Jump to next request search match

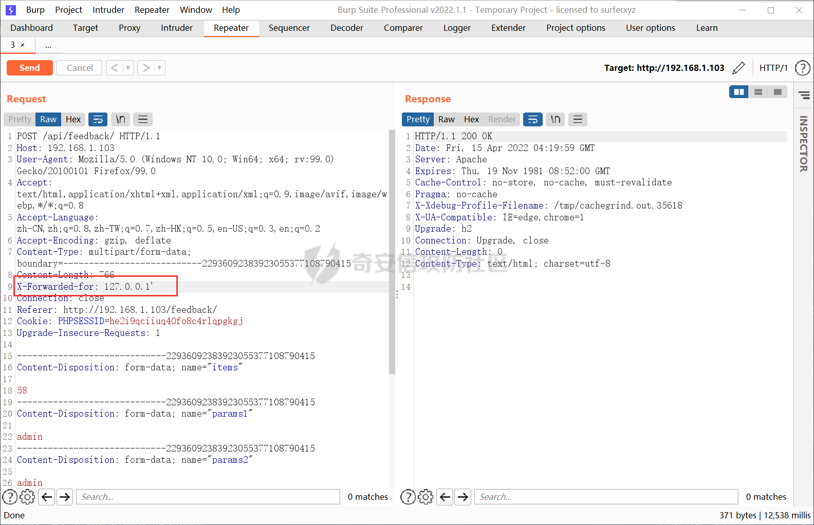pyautogui.click(x=64, y=497)
